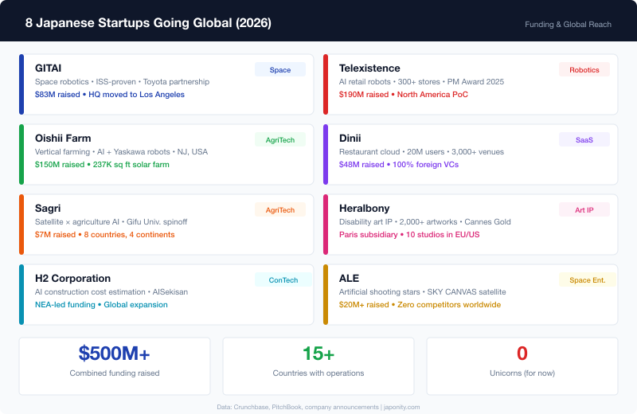637x414 pixels.
Task: Click the $500M+ funding figure
Action: click(115, 353)
